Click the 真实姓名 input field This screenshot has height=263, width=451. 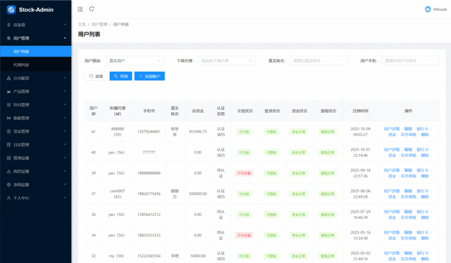coord(318,61)
